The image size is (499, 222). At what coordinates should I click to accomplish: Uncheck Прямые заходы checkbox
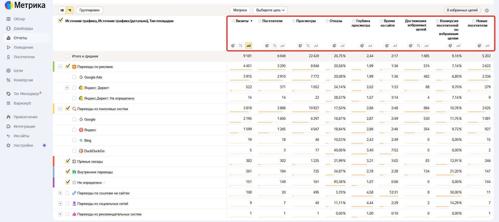coord(68,161)
